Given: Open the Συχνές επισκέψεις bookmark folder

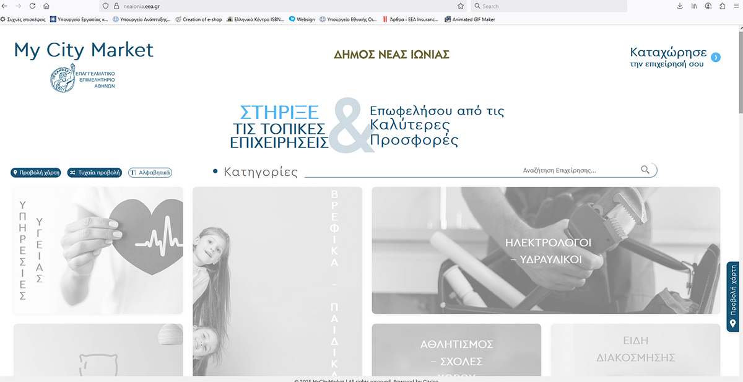Looking at the screenshot, I should click(24, 19).
